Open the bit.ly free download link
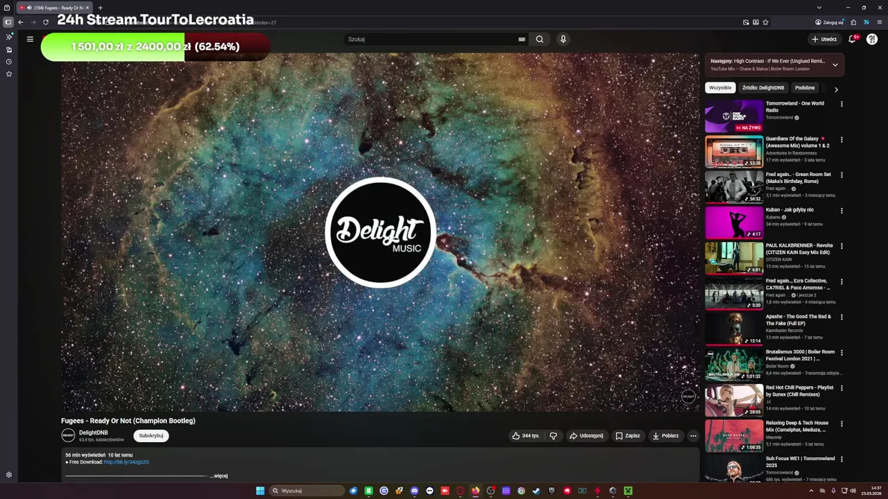Image resolution: width=888 pixels, height=499 pixels. click(x=126, y=462)
